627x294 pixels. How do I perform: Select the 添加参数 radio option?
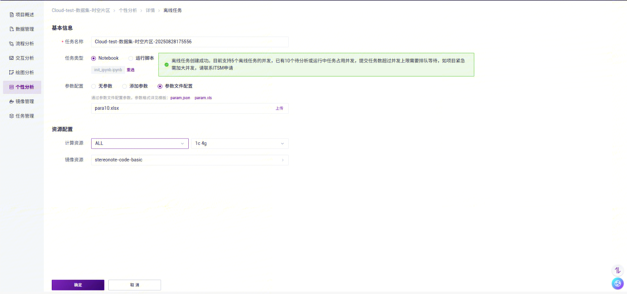(125, 86)
